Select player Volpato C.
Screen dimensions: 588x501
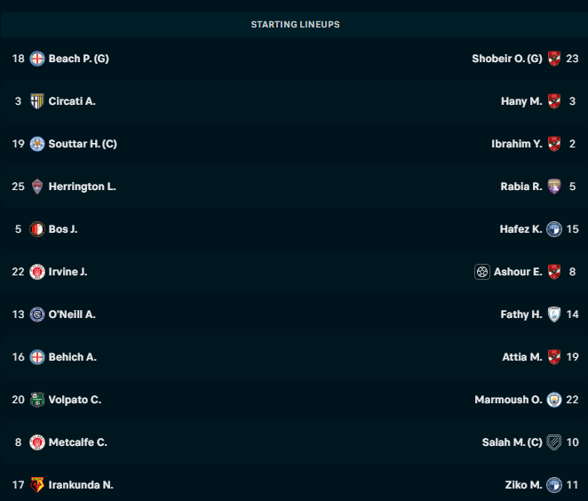[75, 400]
